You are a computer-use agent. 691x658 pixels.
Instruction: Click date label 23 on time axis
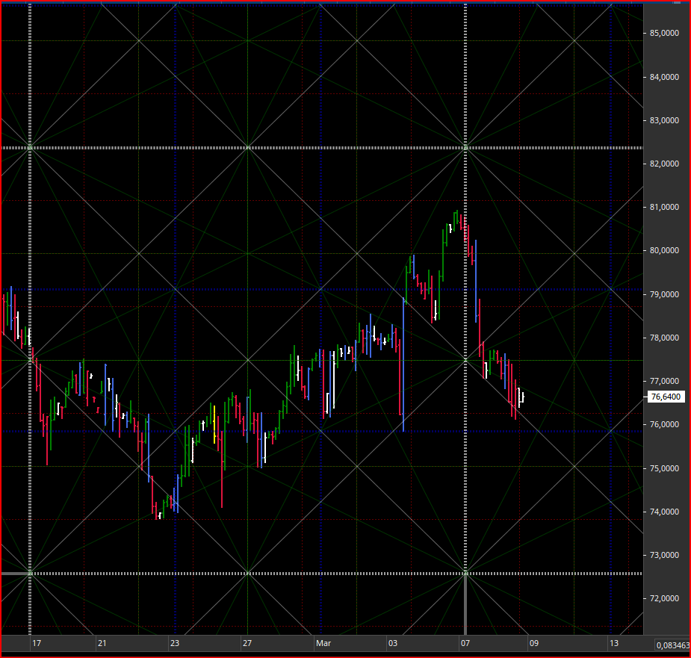175,643
